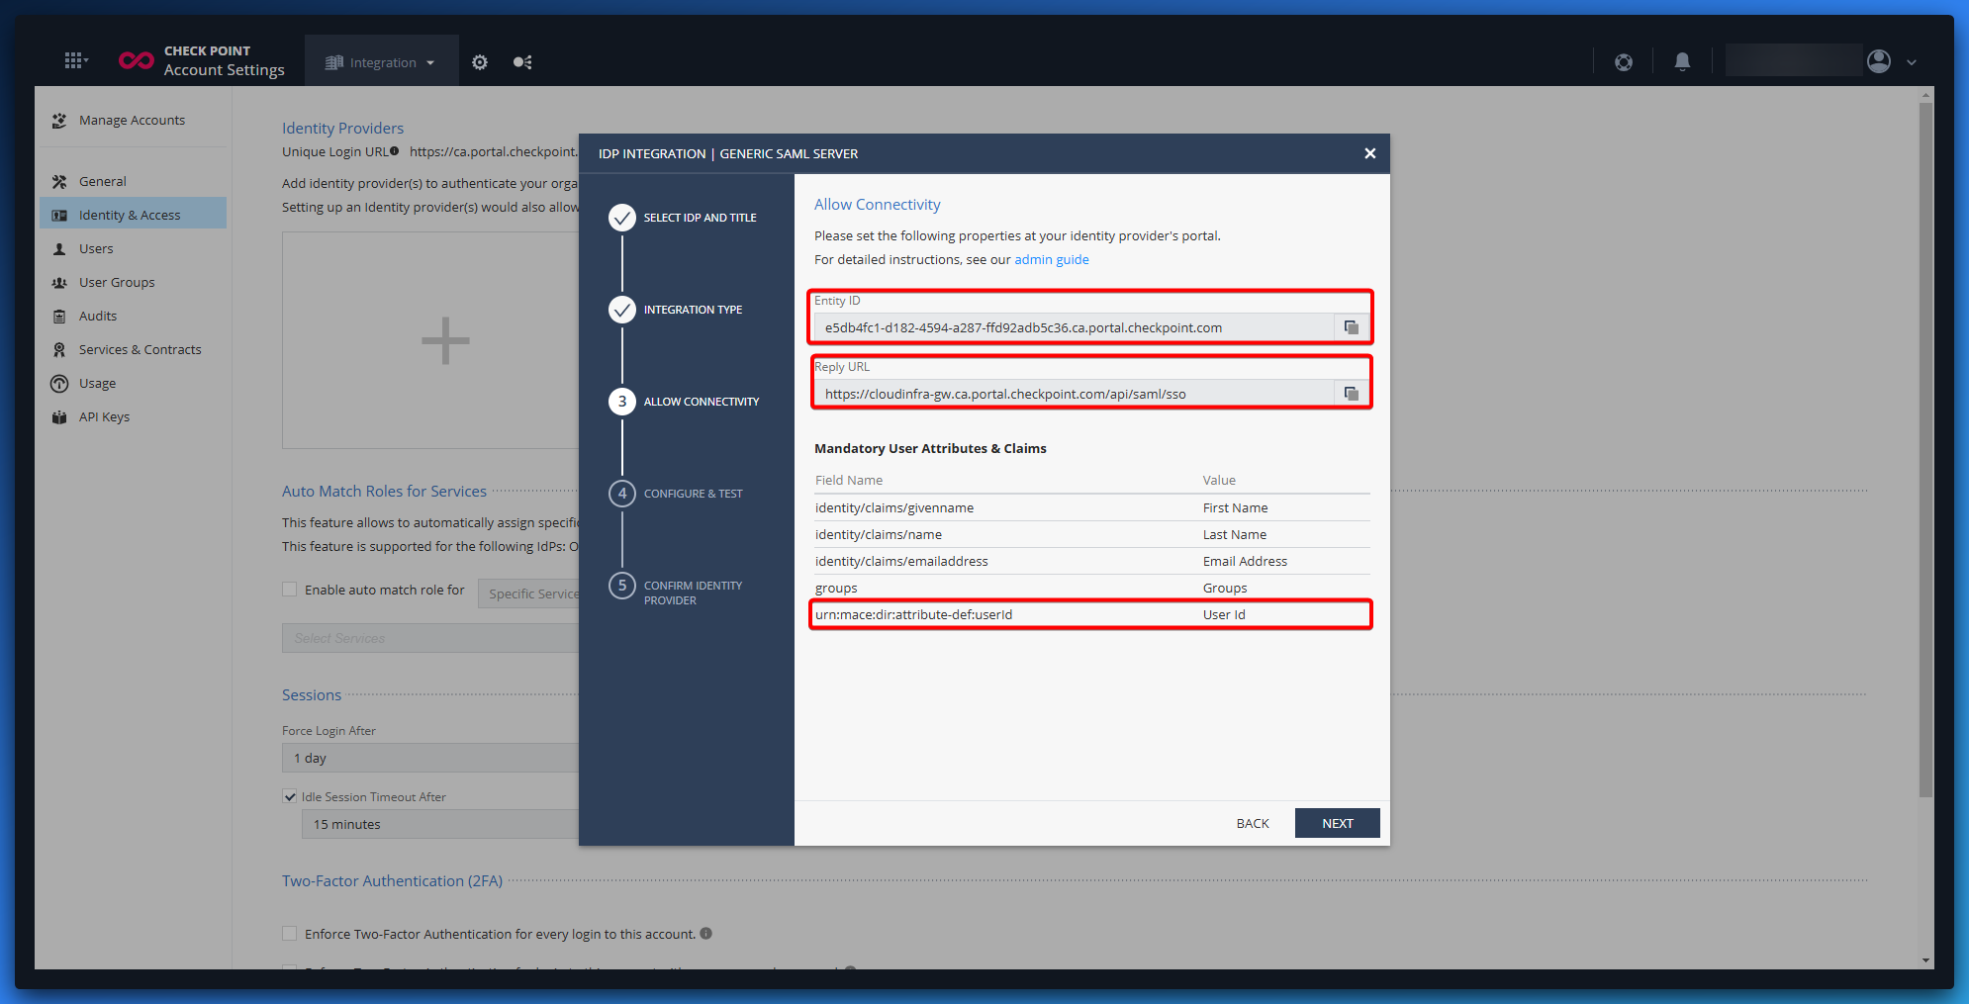Viewport: 1969px width, 1004px height.
Task: Expand the user account chevron
Action: [1912, 62]
